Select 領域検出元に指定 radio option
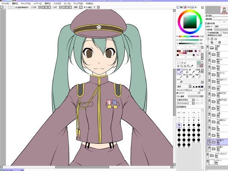Screen dimensions: 228x171 [206, 35]
